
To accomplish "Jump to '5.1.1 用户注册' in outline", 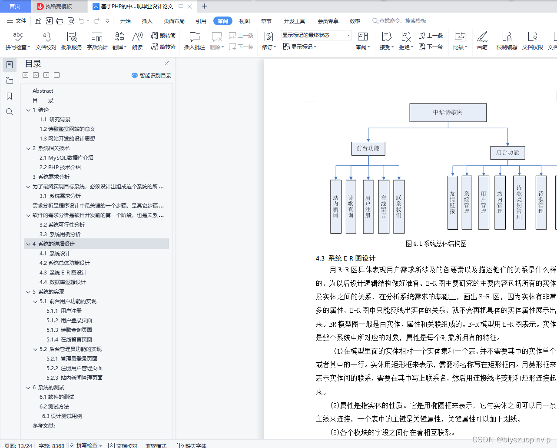I will 64,311.
